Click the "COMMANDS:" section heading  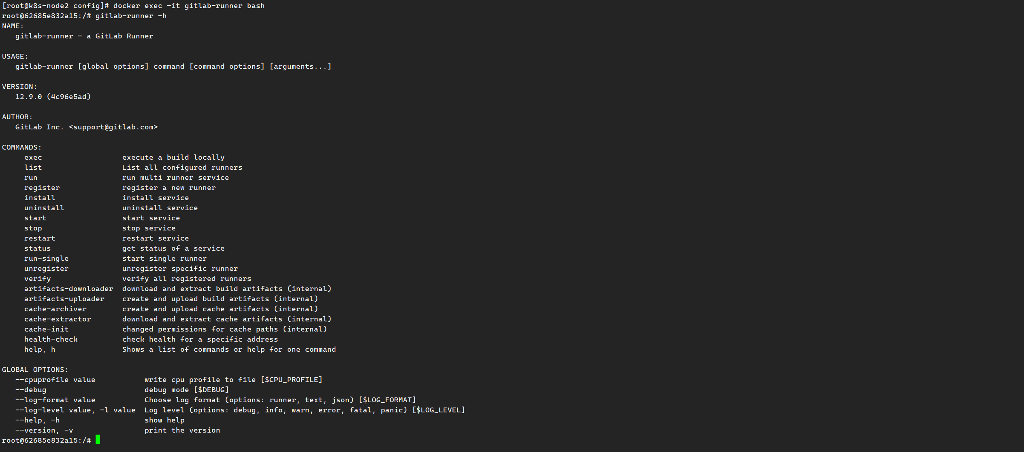click(x=21, y=147)
